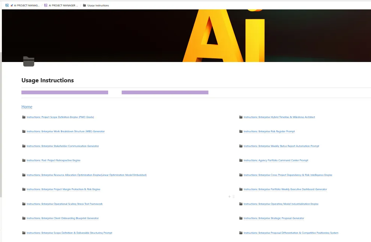Click the folder icon beside Agency Portfolio Command Center Prompt

point(241,160)
